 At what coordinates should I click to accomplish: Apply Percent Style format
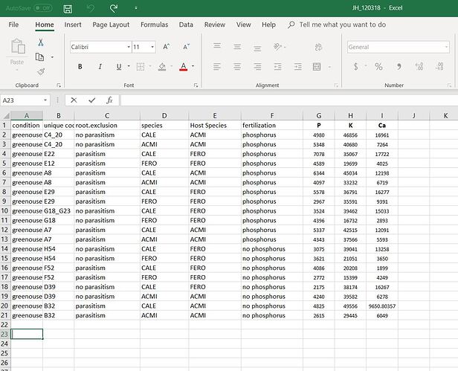(x=378, y=67)
